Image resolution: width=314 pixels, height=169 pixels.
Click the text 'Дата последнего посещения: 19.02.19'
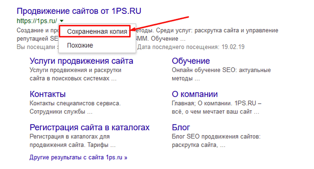(x=191, y=47)
